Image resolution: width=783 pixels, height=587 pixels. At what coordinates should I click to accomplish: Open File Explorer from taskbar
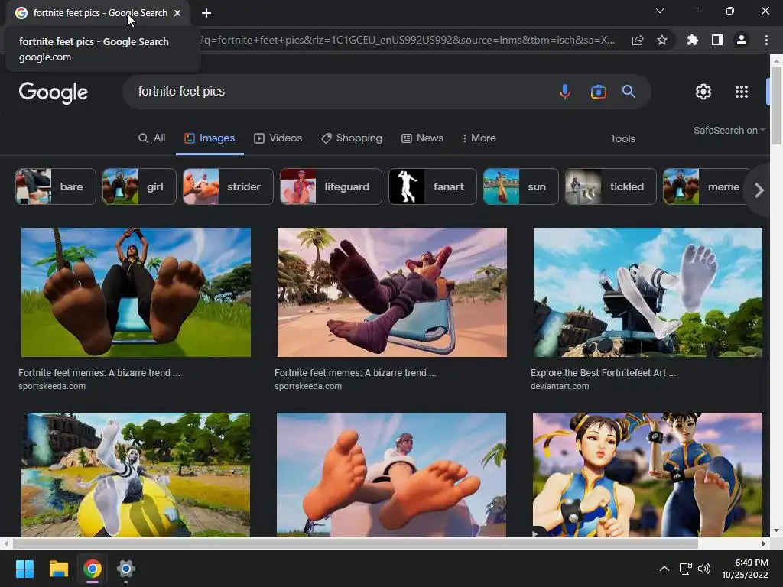pos(58,569)
